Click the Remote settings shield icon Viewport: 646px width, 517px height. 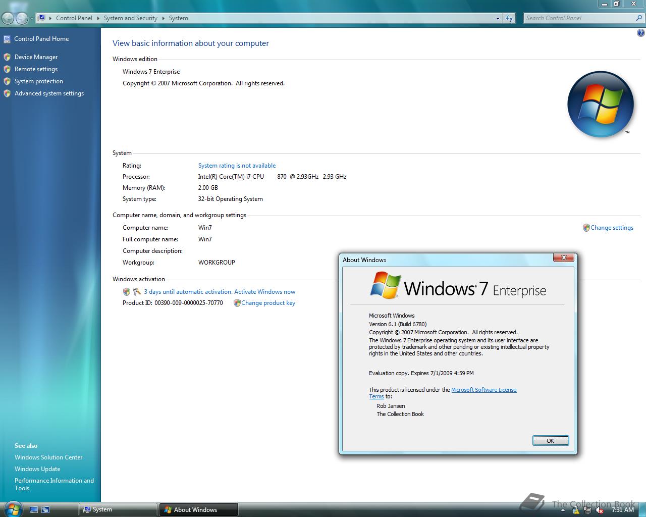[x=7, y=69]
